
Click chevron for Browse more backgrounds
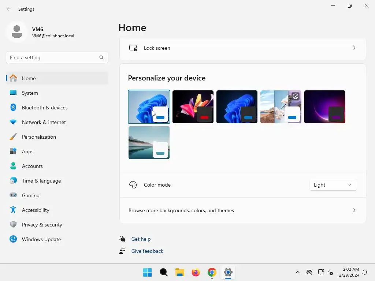[x=354, y=210]
